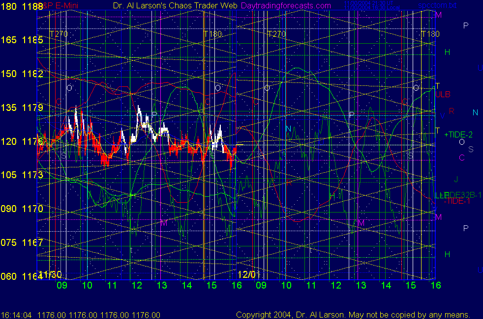Click the "Dr. Al Larson's Chaos Trader Web" title
The width and height of the screenshot is (483, 319).
175,5
